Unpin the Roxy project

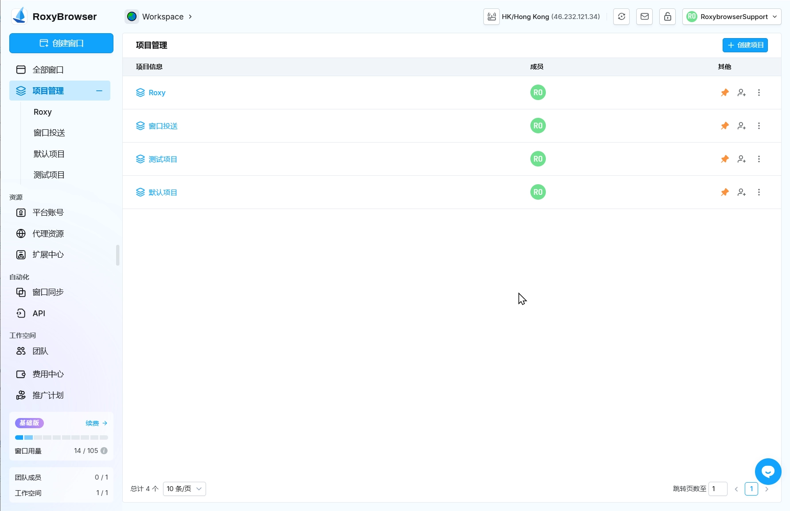[x=724, y=93]
